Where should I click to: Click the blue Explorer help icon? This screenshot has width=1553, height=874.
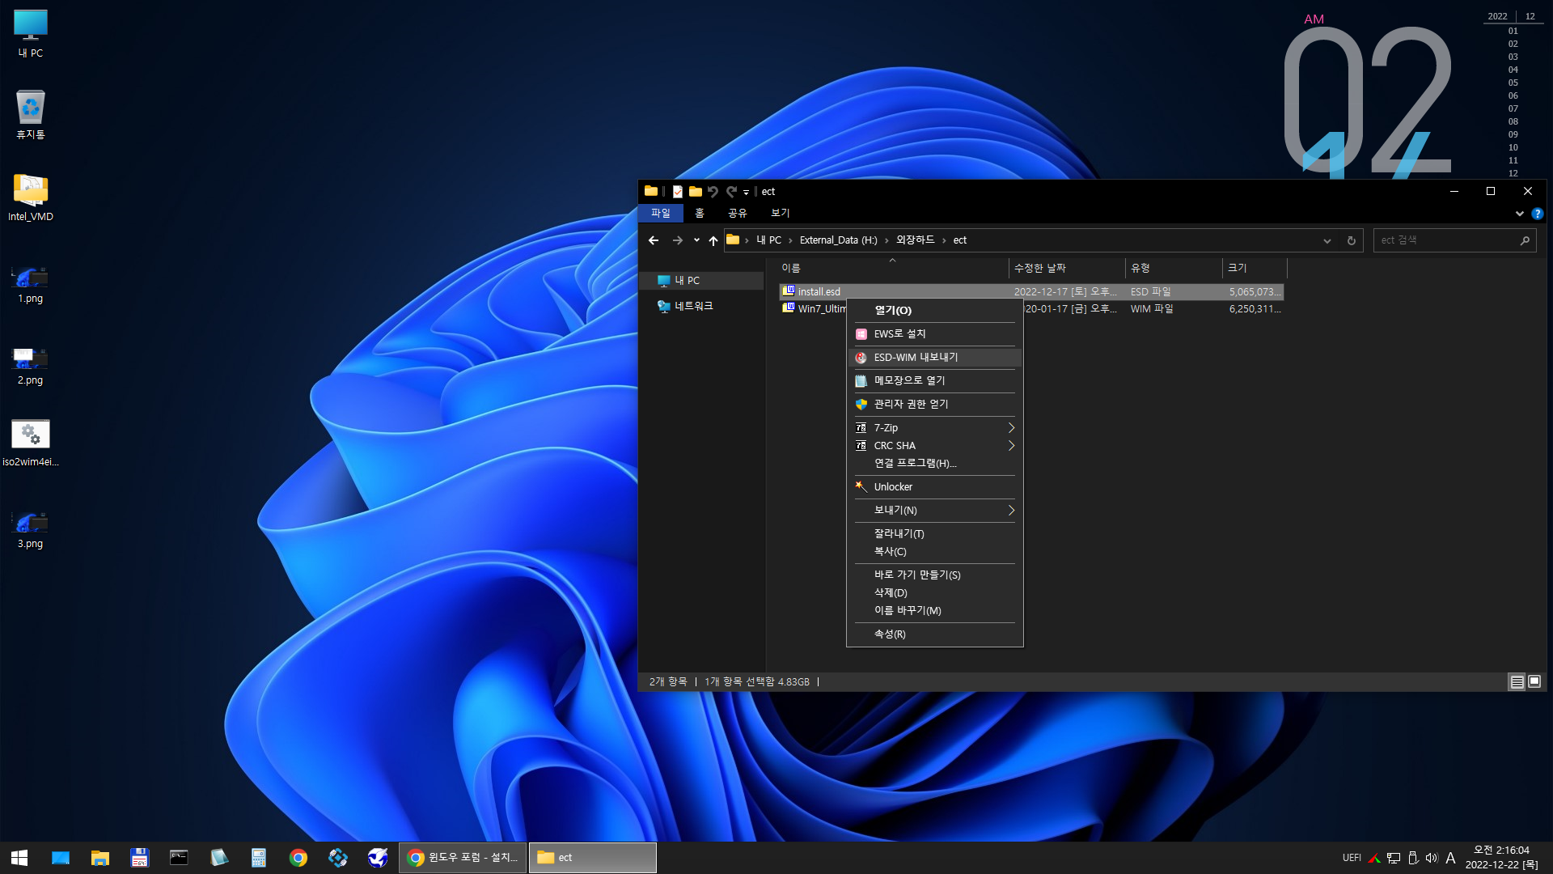click(1537, 214)
